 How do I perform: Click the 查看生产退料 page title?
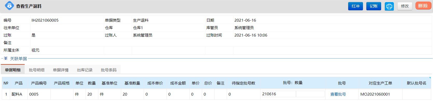tap(29, 6)
